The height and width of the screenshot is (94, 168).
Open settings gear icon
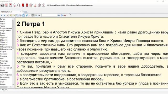[39, 5]
